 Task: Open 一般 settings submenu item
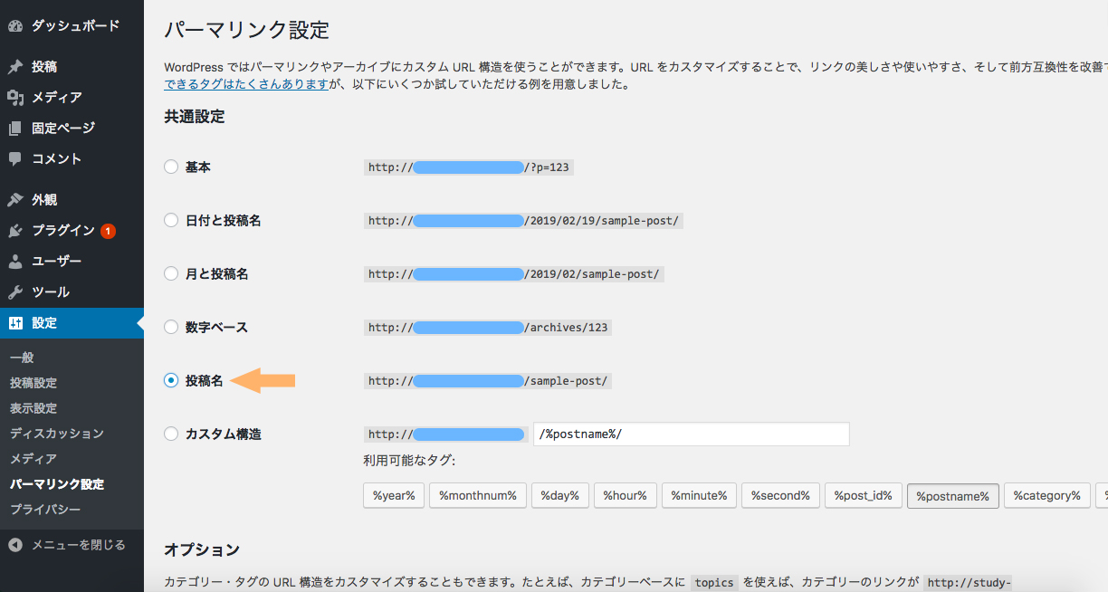pos(22,358)
